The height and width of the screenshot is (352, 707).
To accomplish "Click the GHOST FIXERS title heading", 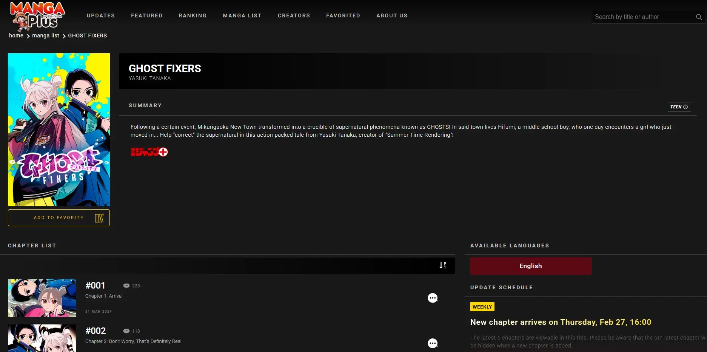I will 165,68.
